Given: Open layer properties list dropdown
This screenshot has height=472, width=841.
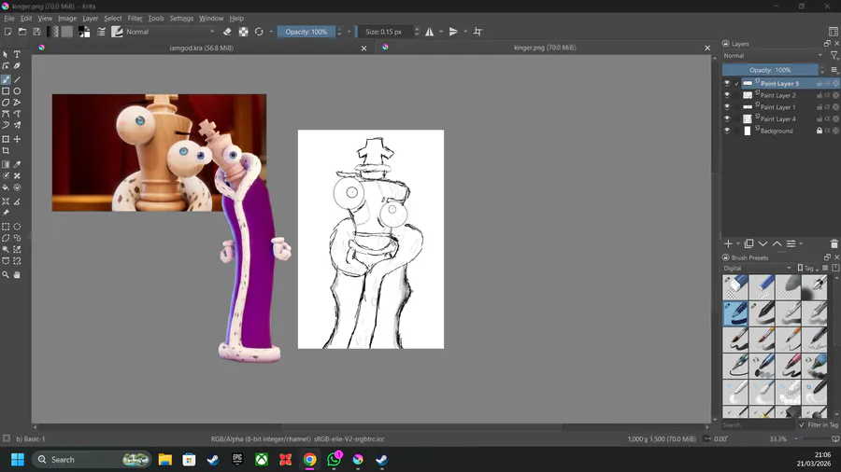Looking at the screenshot, I should (x=791, y=244).
